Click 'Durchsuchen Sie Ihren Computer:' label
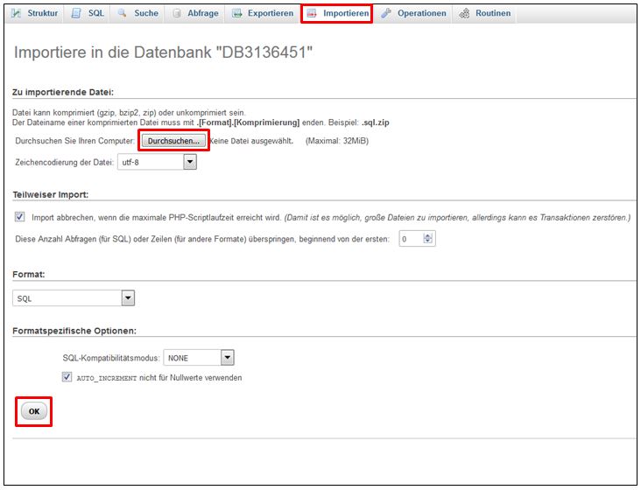This screenshot has height=490, width=641. (x=74, y=141)
